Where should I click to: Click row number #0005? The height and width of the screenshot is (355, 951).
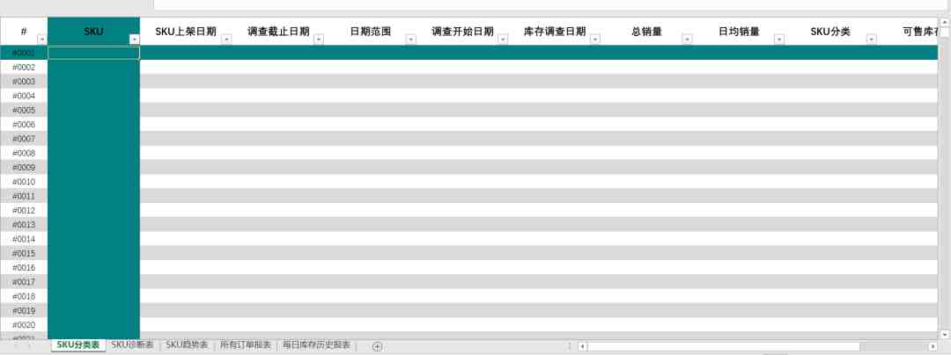[x=24, y=110]
